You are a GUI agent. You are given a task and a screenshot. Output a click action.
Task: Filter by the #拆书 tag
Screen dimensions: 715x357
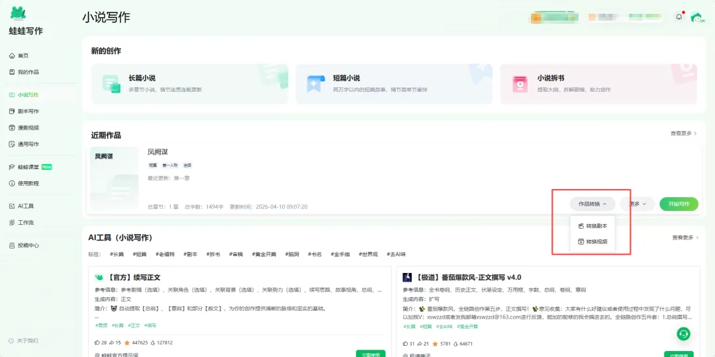pos(213,254)
